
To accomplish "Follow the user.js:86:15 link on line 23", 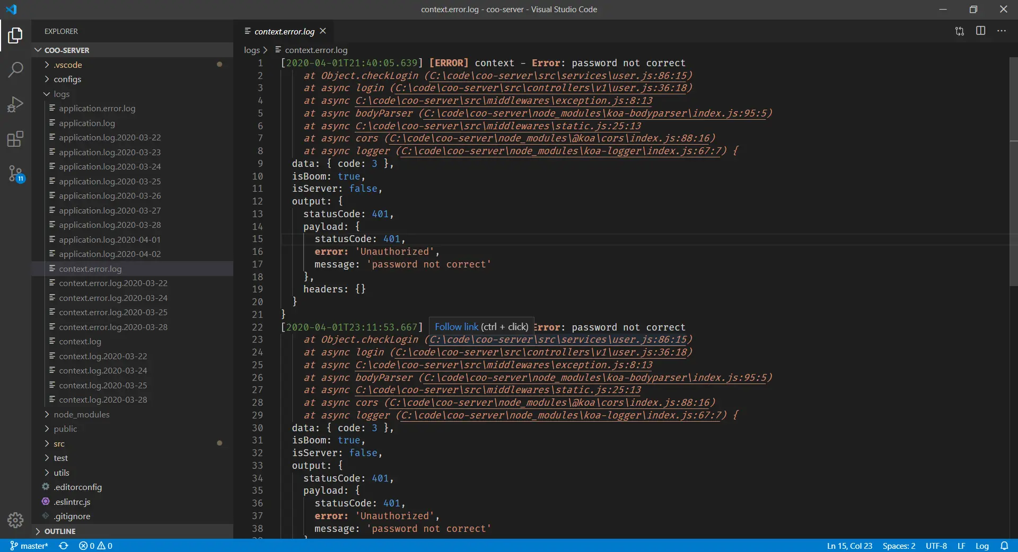I will click(558, 340).
